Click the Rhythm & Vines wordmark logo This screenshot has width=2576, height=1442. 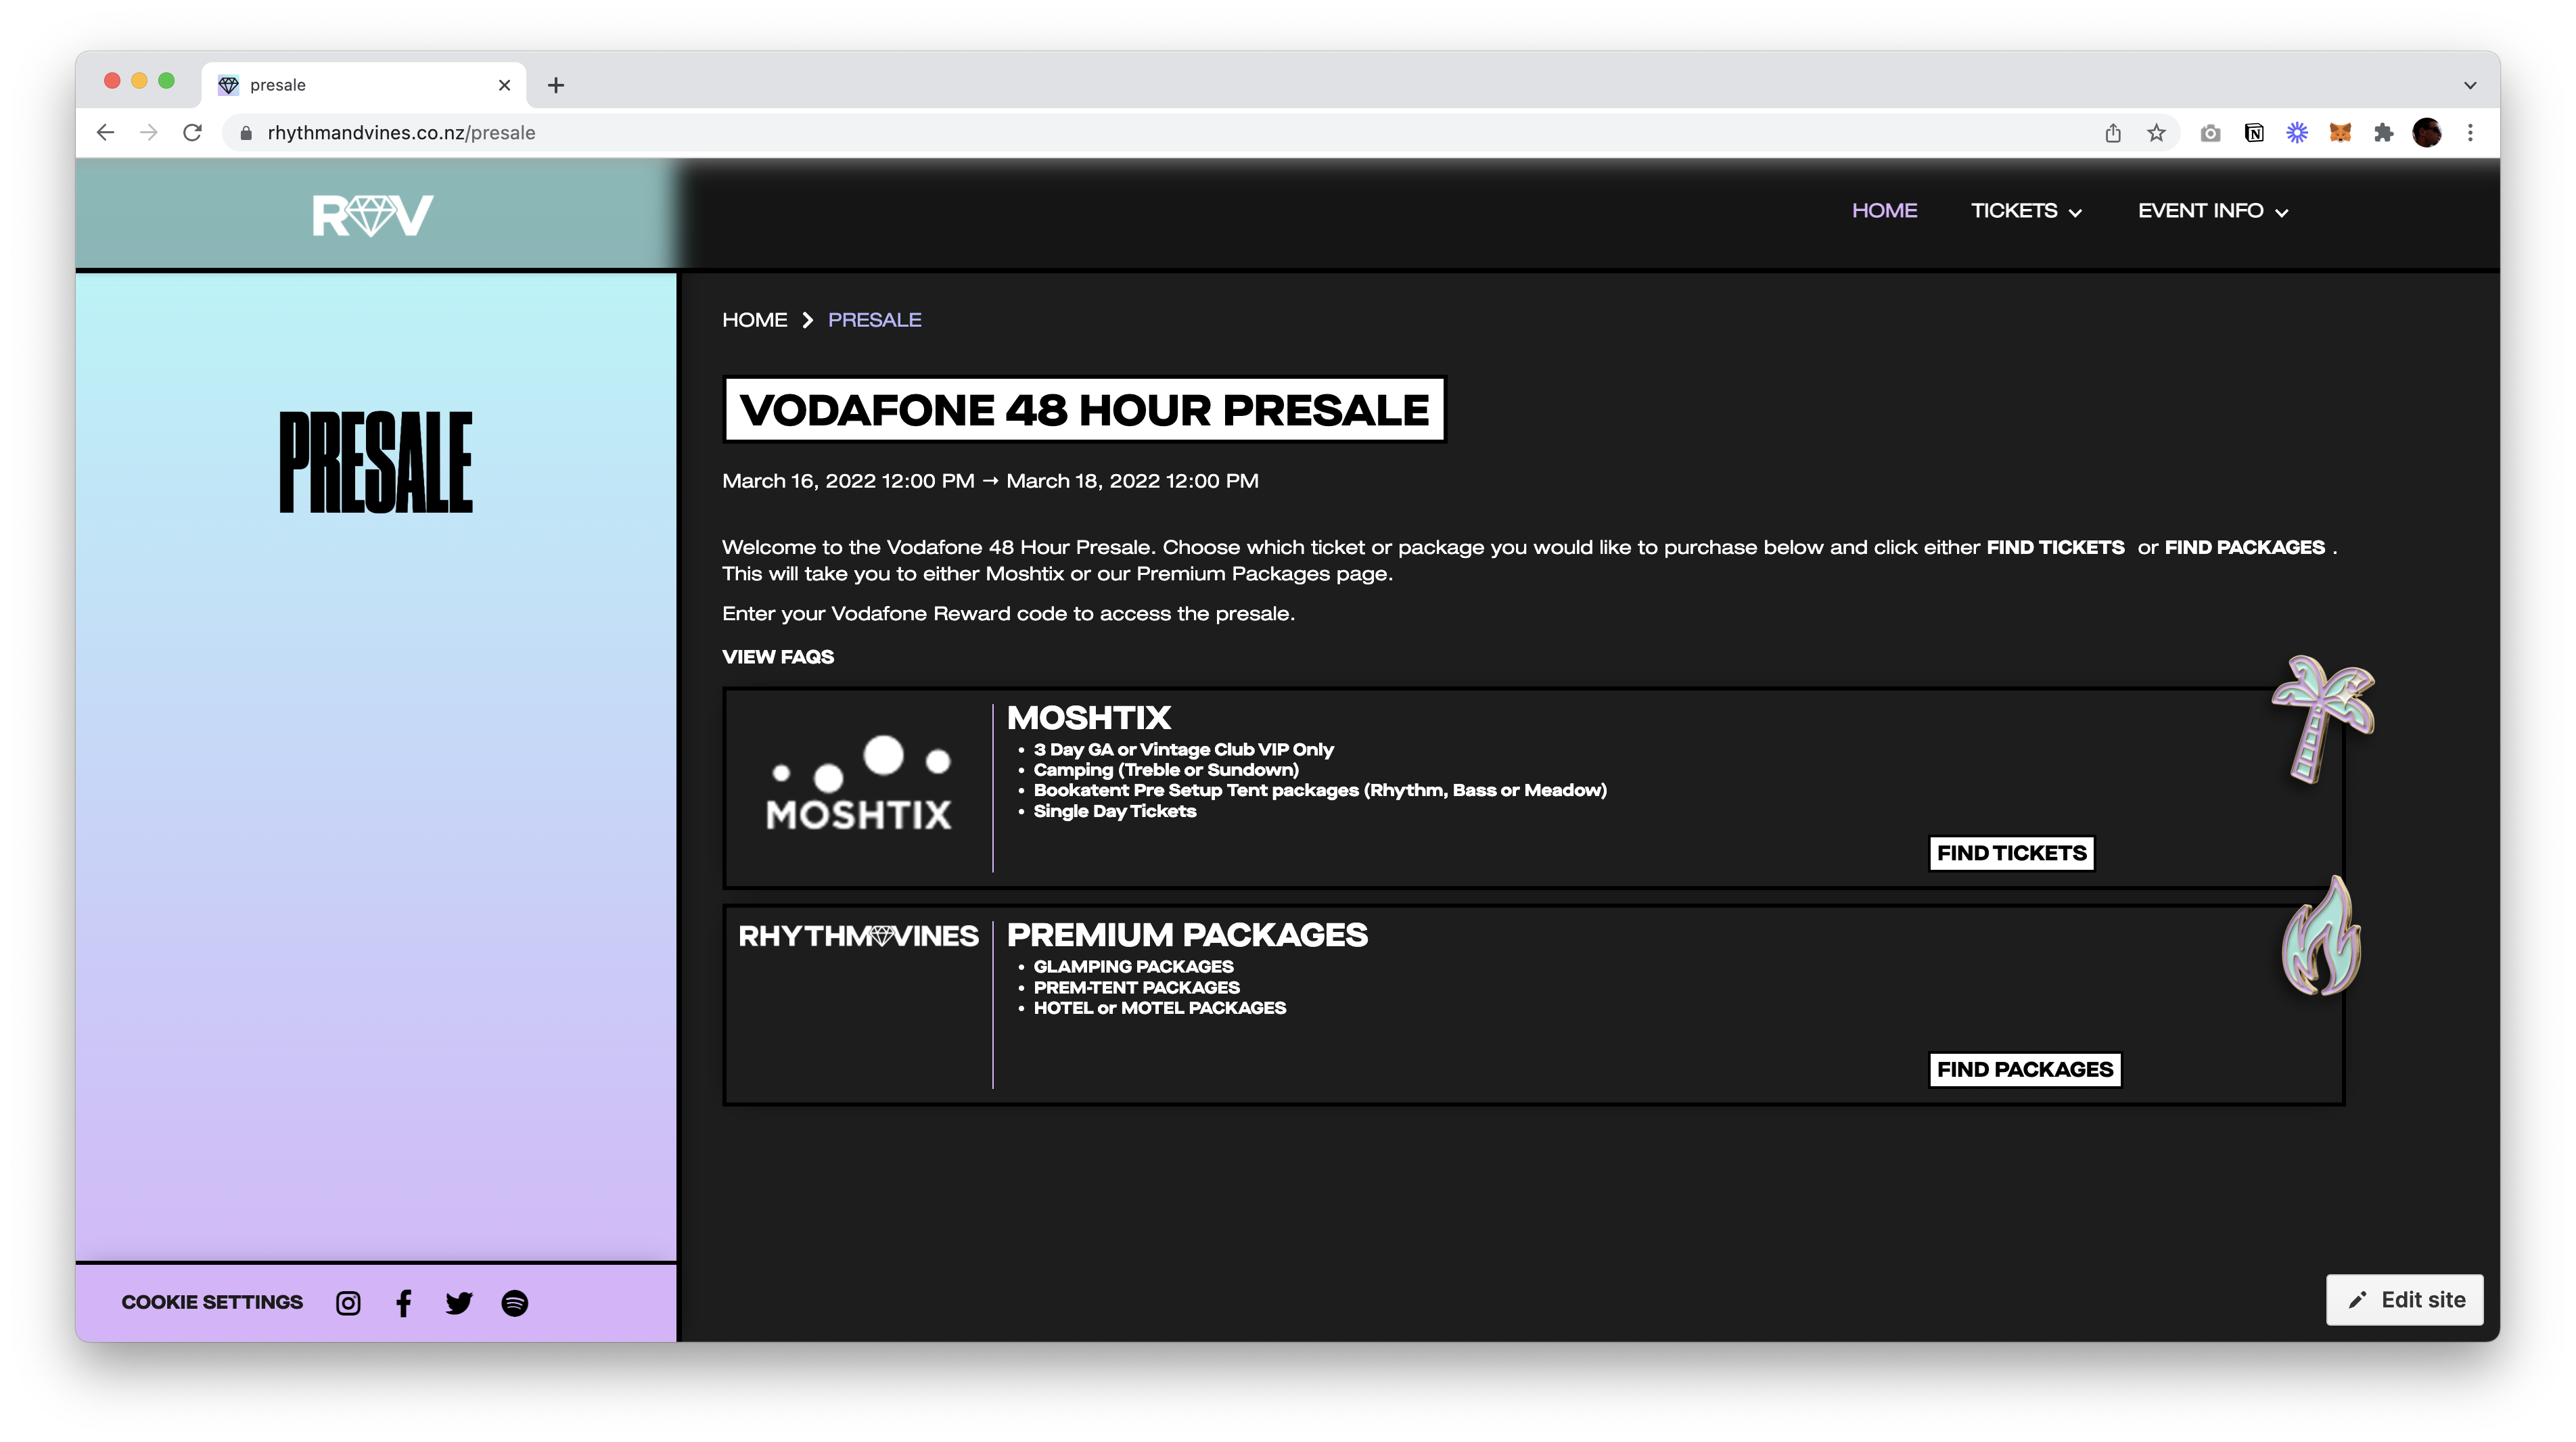click(858, 936)
